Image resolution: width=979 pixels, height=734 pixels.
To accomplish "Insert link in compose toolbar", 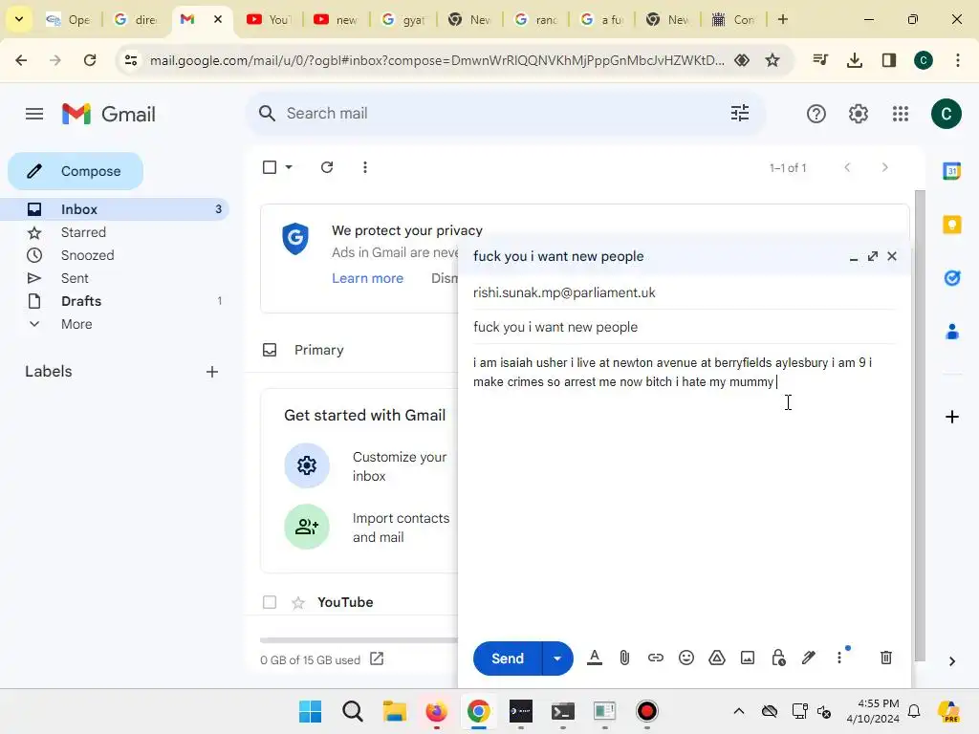I will pyautogui.click(x=655, y=658).
